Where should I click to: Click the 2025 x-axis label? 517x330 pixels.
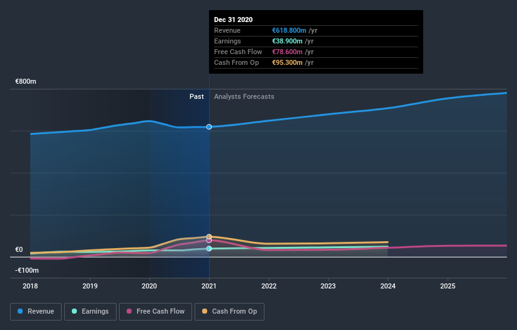(448, 286)
